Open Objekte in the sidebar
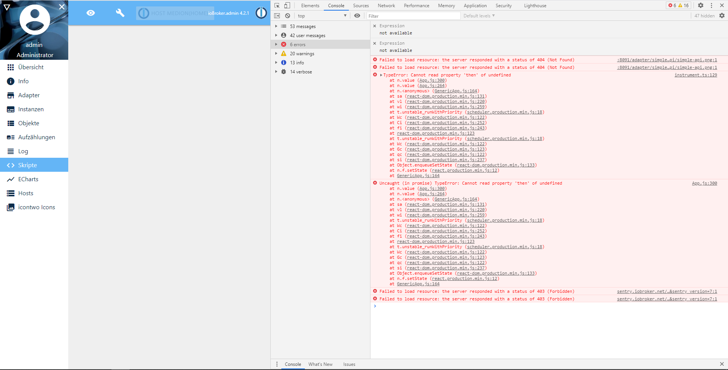The width and height of the screenshot is (728, 370). click(34, 123)
